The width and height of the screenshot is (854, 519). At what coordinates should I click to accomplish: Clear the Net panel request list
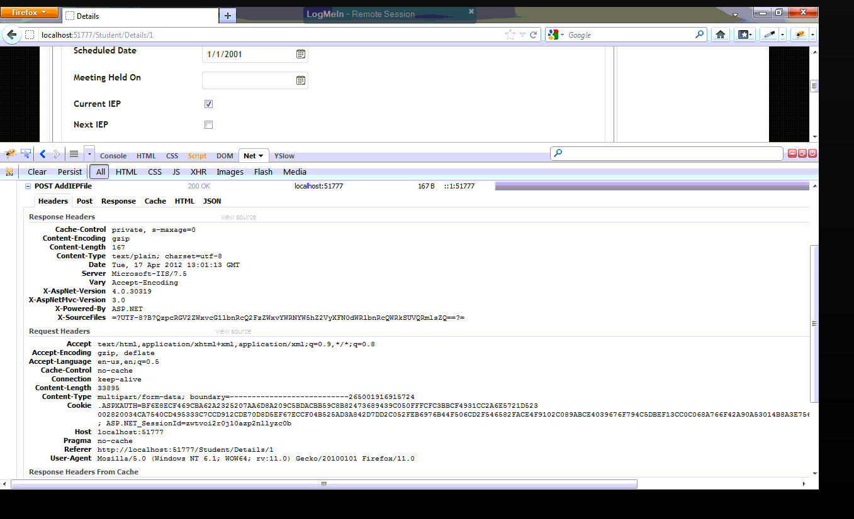tap(37, 172)
